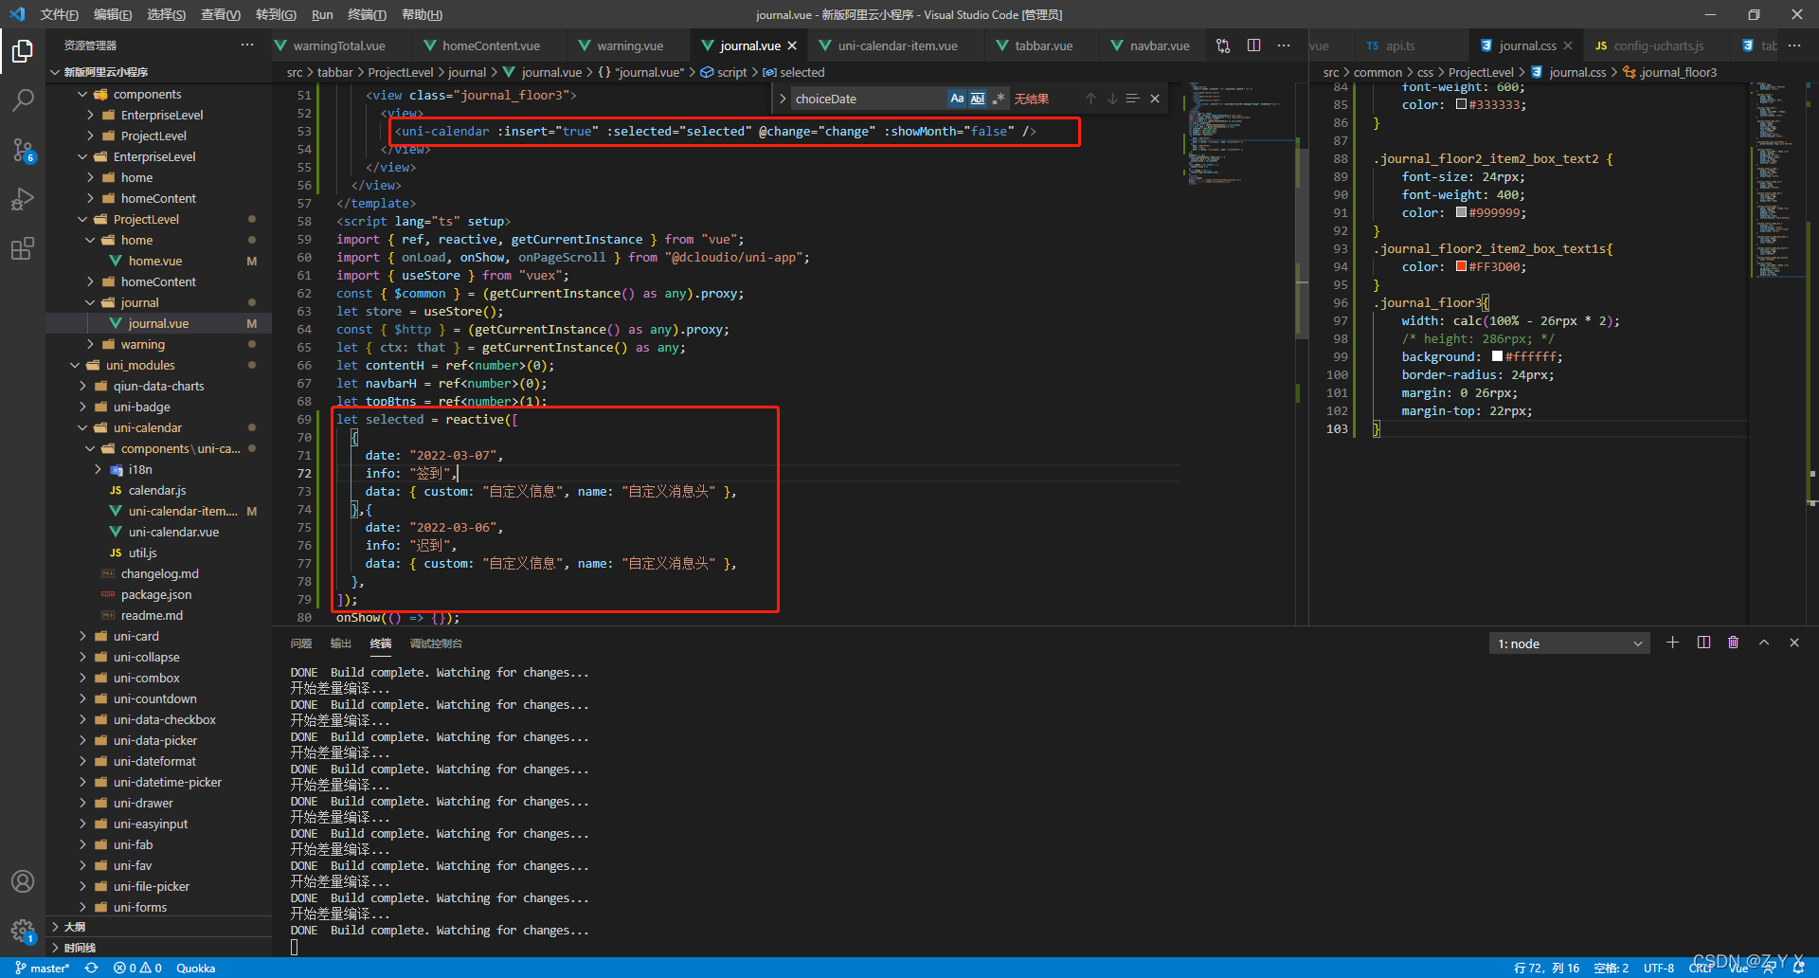Image resolution: width=1819 pixels, height=978 pixels.
Task: Open home.vue in the explorer
Action: [x=154, y=261]
